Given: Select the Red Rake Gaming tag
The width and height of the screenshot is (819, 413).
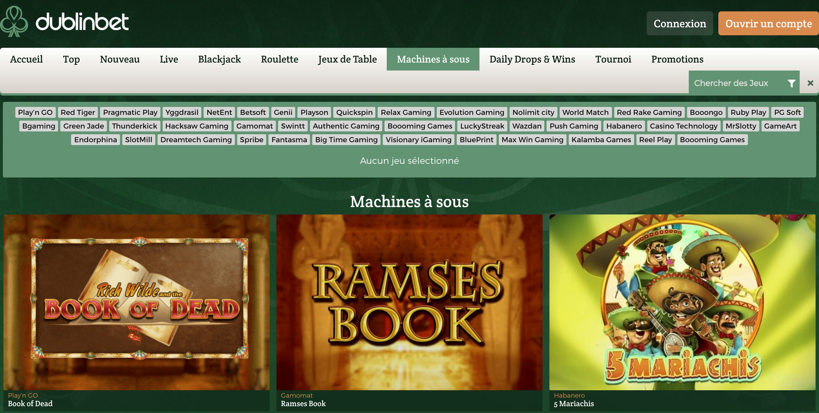Looking at the screenshot, I should (x=649, y=112).
